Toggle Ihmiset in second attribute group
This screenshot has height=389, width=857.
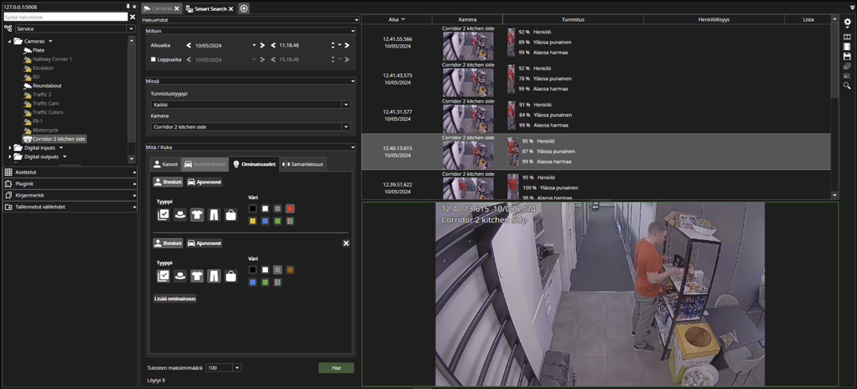pos(168,243)
